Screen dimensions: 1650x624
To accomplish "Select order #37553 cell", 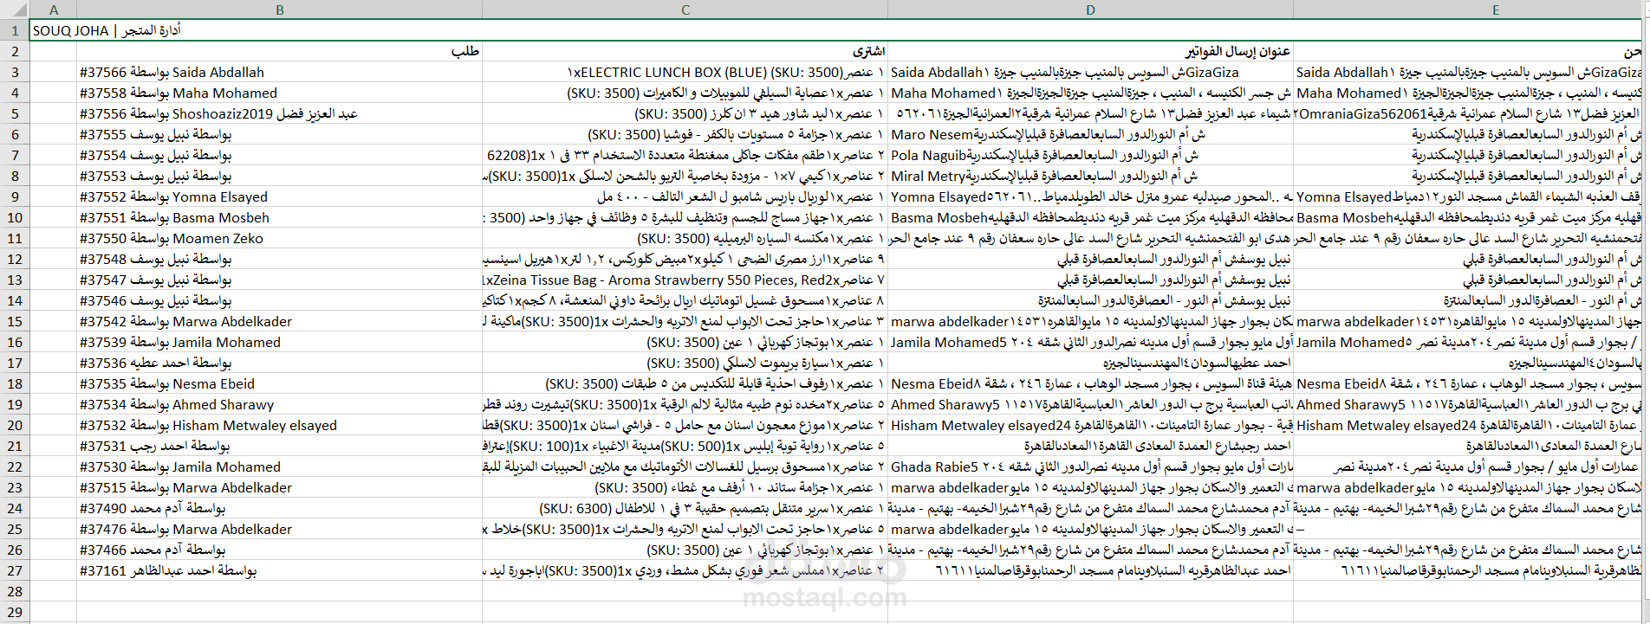I will click(x=279, y=176).
